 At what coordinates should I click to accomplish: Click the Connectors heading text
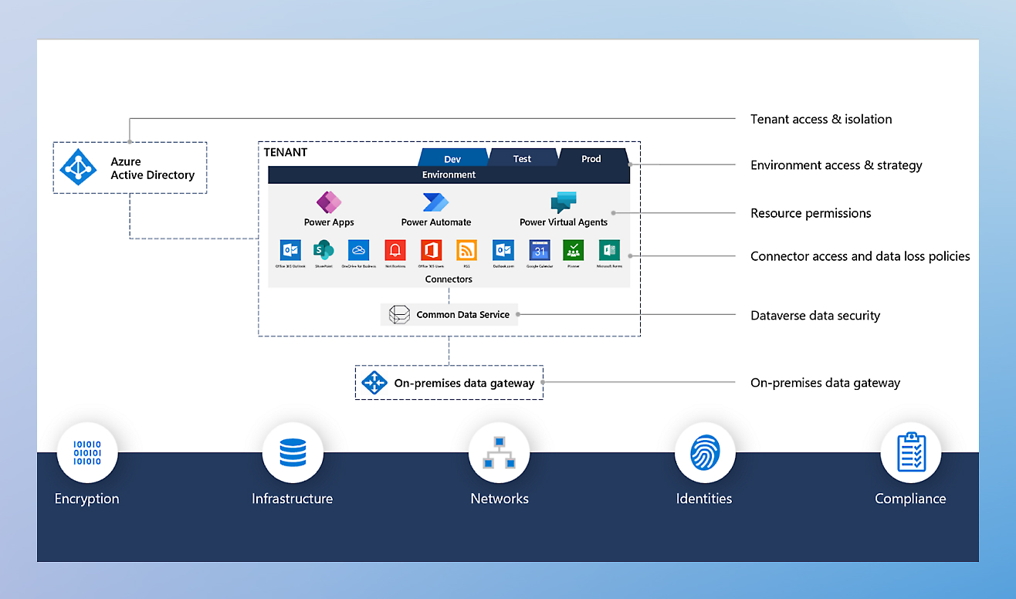tap(449, 279)
